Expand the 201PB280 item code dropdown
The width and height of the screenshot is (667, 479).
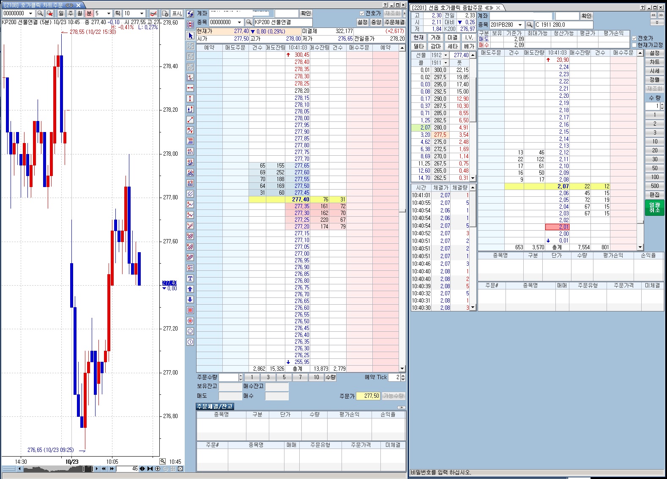(x=520, y=25)
